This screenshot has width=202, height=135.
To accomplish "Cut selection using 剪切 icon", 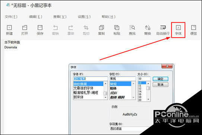I will [x=86, y=30].
